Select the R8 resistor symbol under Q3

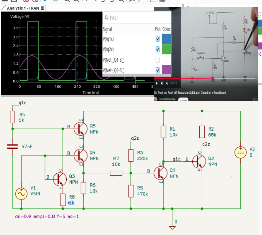coord(63,200)
